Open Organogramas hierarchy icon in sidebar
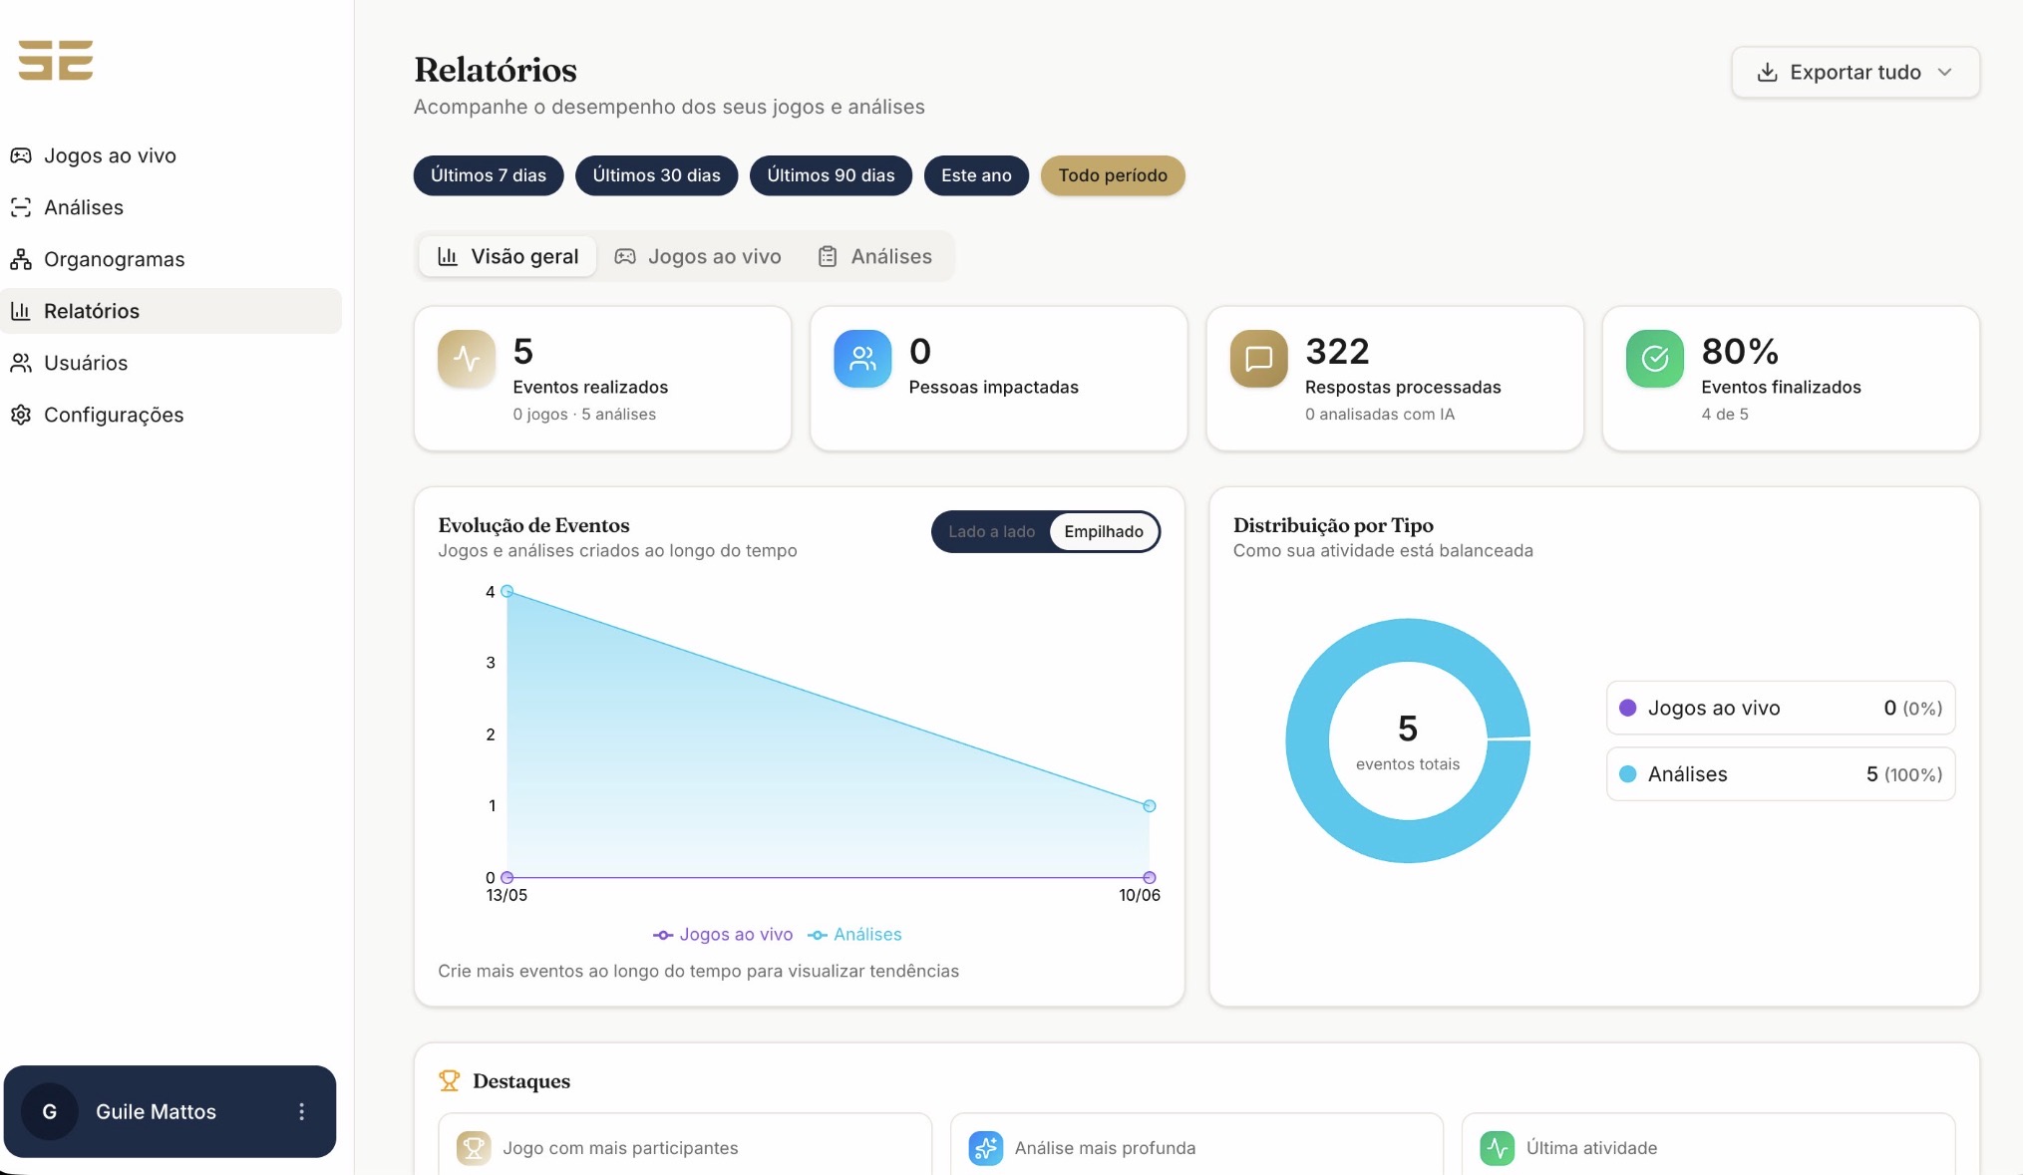Image resolution: width=2023 pixels, height=1175 pixels. point(21,259)
